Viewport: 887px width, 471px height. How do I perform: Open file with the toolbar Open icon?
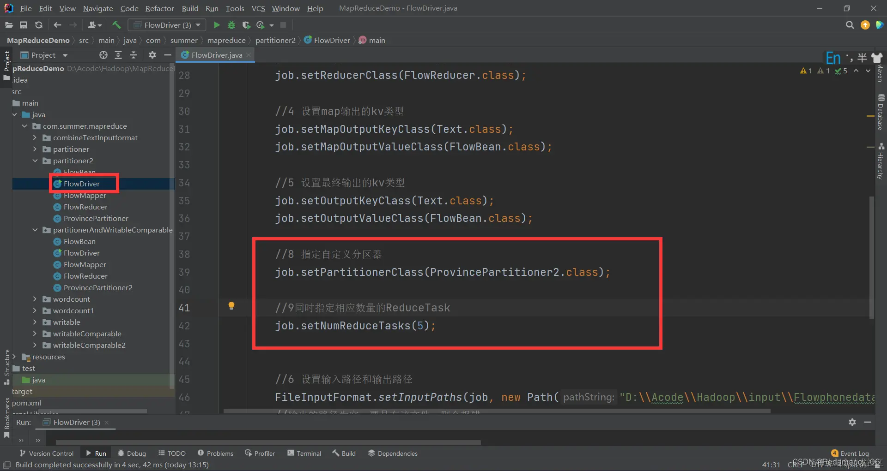click(9, 25)
